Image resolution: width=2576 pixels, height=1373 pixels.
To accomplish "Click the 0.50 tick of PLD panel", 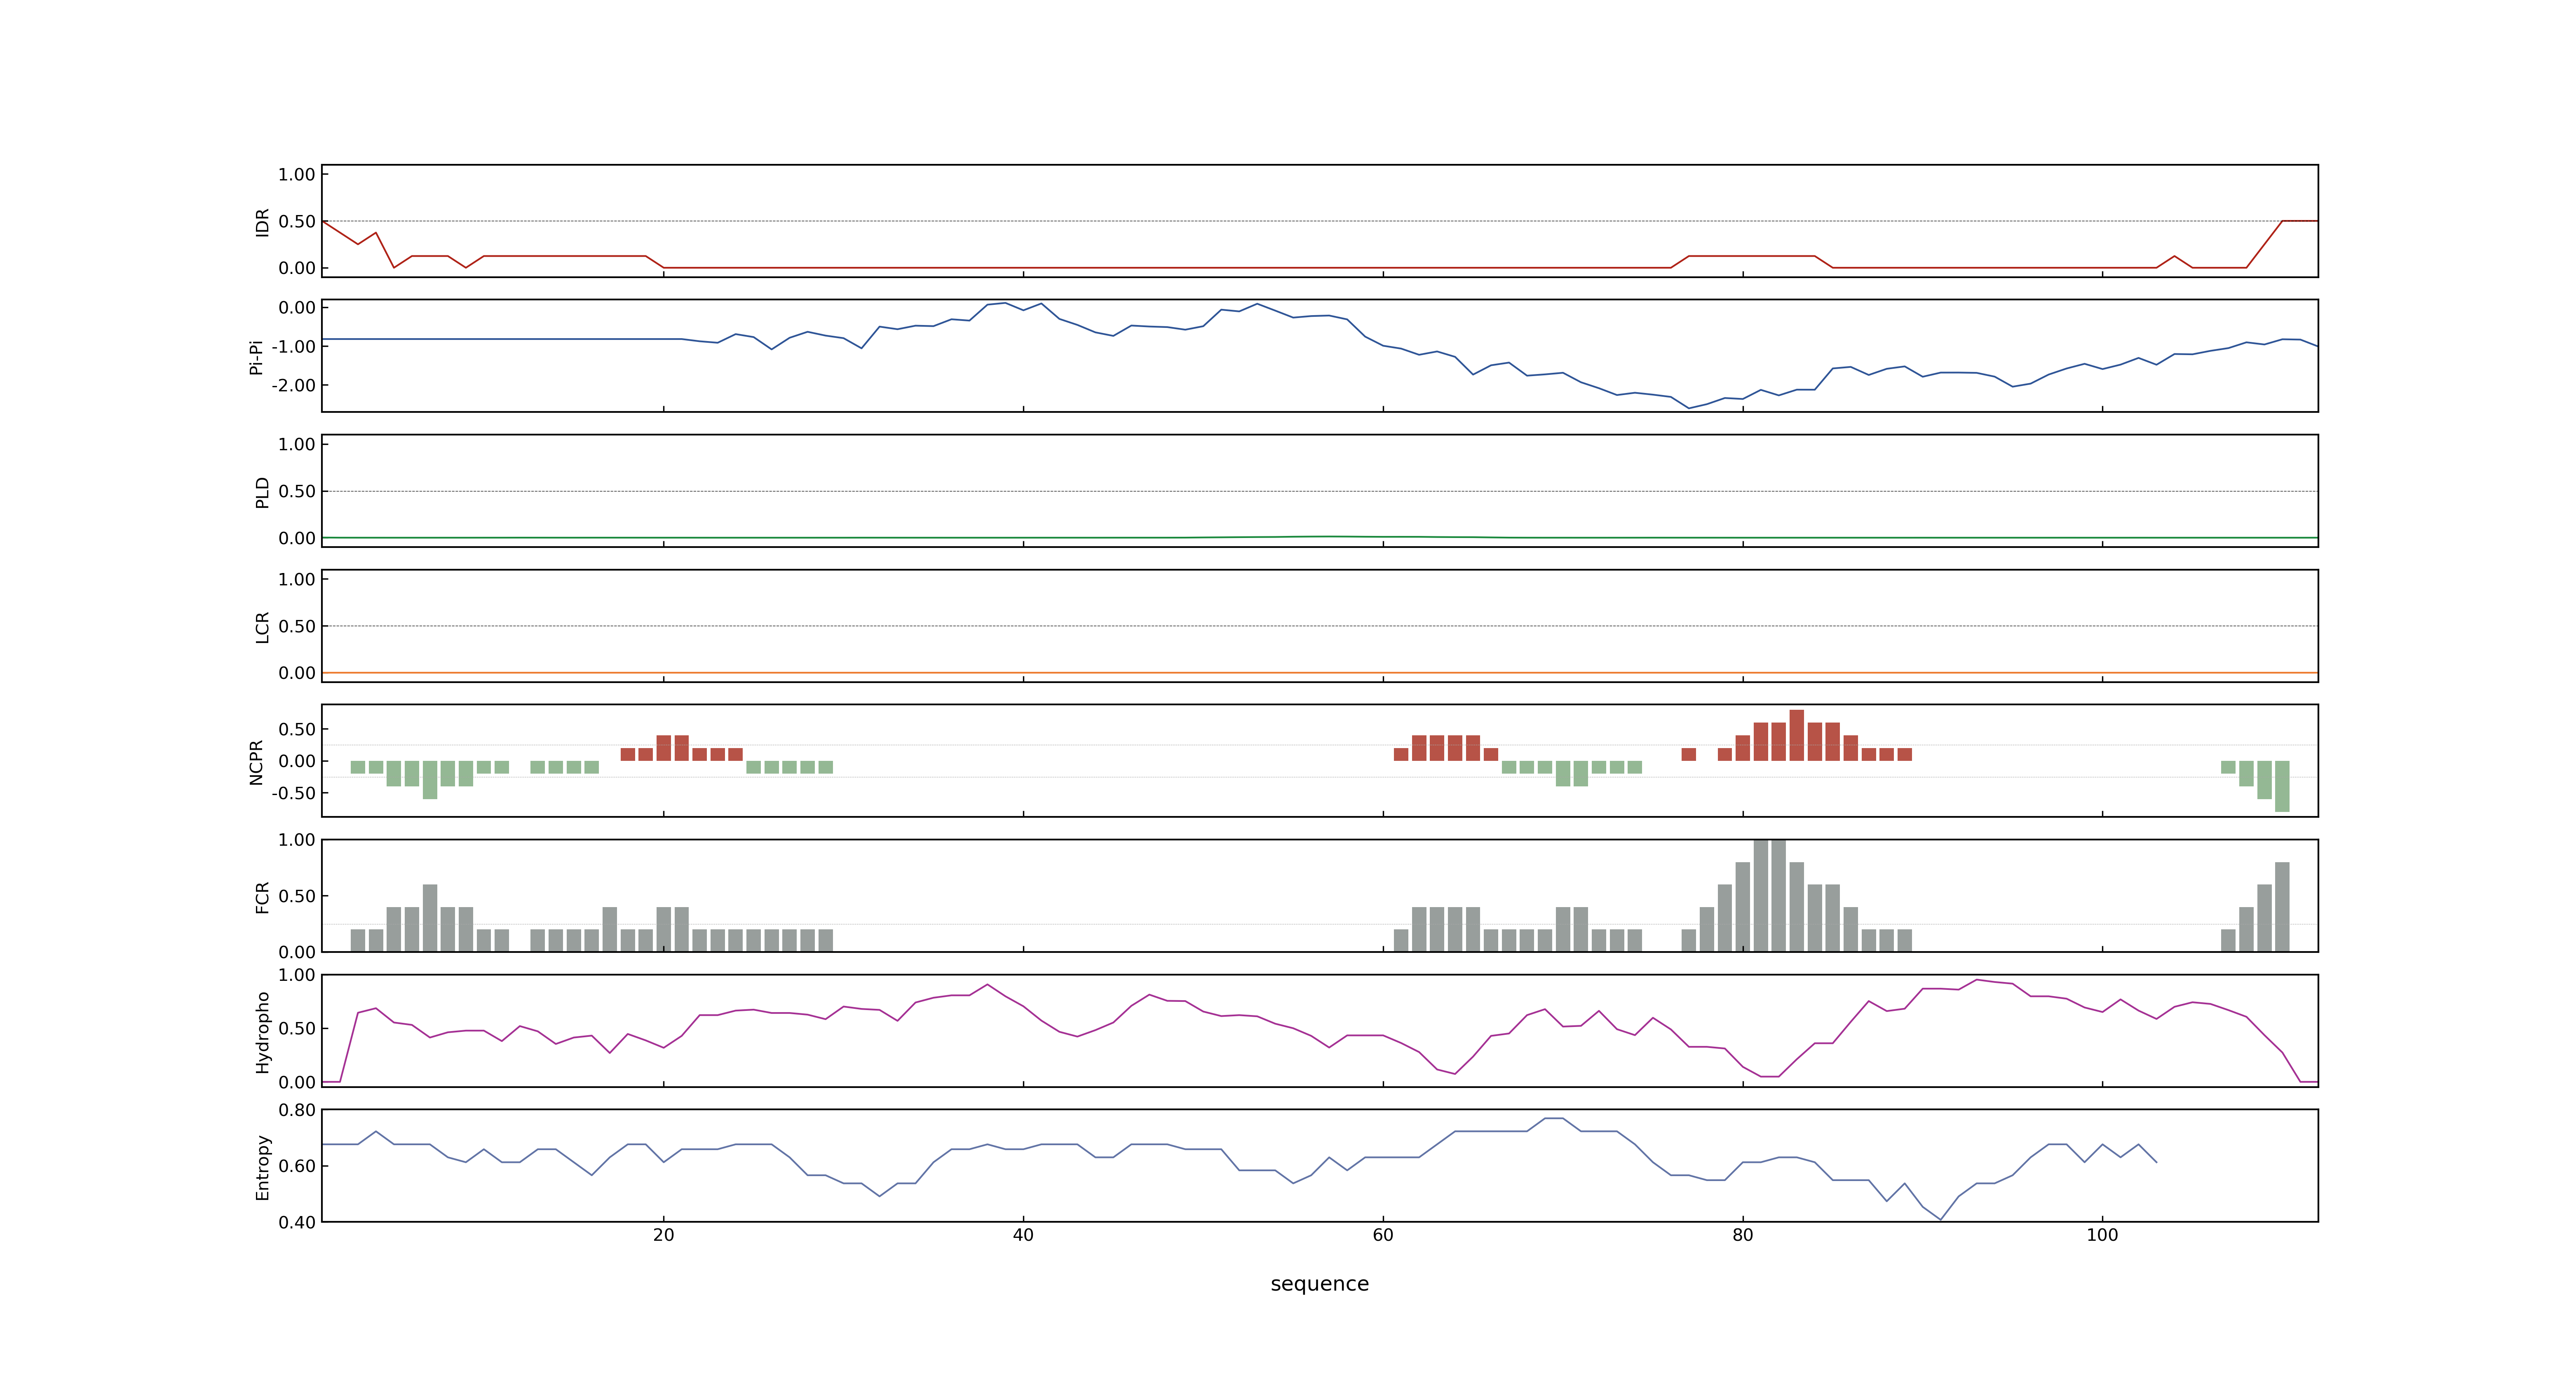I will [297, 491].
